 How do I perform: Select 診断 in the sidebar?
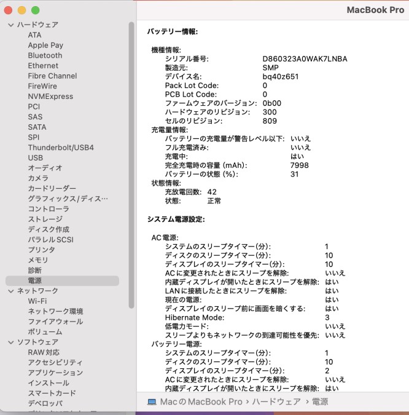[34, 271]
